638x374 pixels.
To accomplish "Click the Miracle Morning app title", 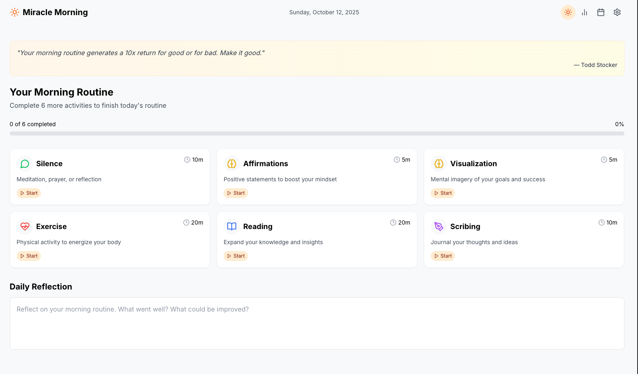I will 55,12.
